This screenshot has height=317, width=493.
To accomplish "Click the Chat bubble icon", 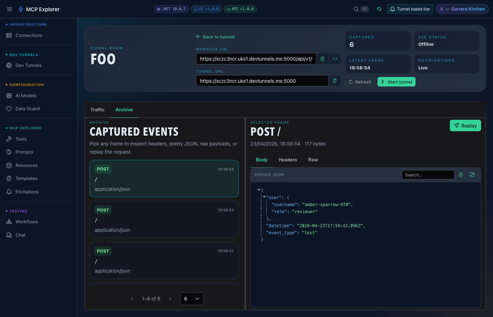I will coord(9,235).
